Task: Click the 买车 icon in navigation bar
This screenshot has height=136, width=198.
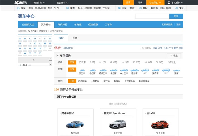Action: coord(68,8)
